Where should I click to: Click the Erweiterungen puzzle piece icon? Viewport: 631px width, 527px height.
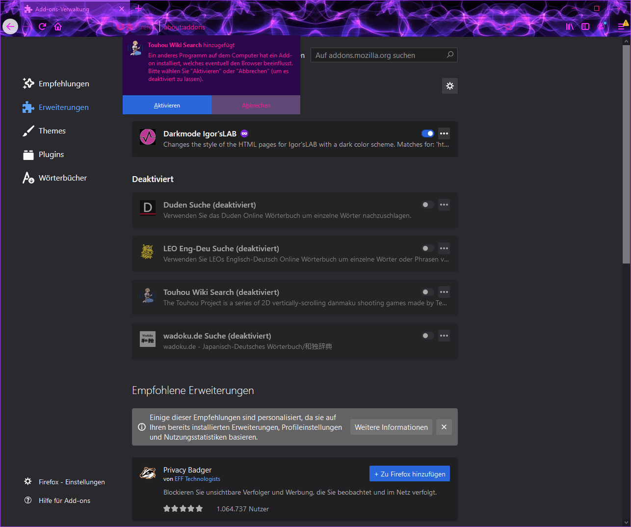28,107
